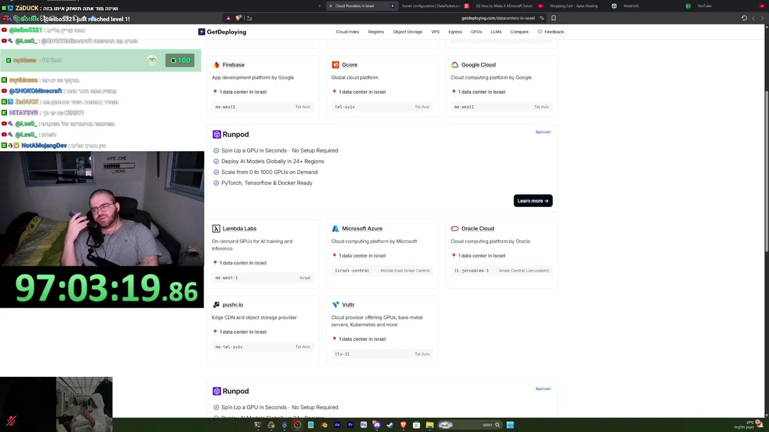Open the Terminal icon in the taskbar
This screenshot has height=432, width=769.
tap(258, 425)
